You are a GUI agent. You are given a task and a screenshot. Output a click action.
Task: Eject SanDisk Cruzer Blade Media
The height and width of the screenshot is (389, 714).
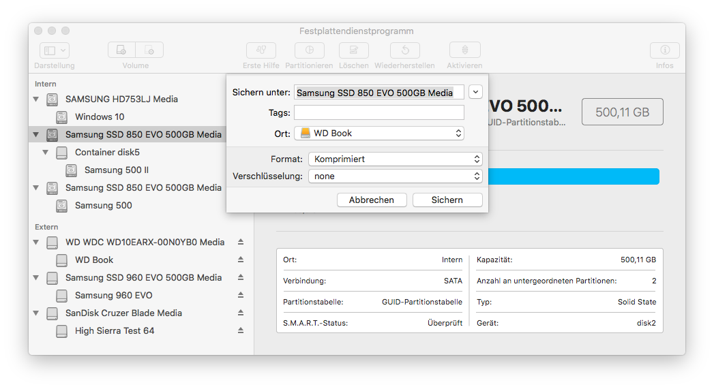click(241, 313)
